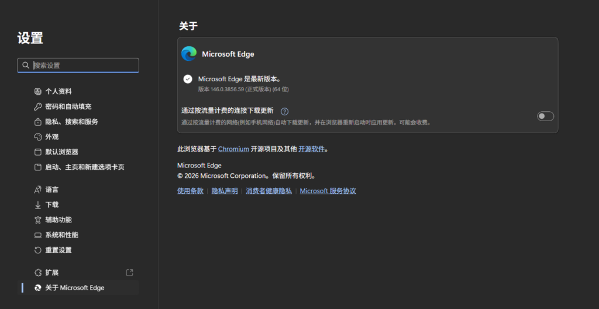Image resolution: width=599 pixels, height=309 pixels.
Task: Open the 扩展 page from the sidebar
Action: [78, 273]
